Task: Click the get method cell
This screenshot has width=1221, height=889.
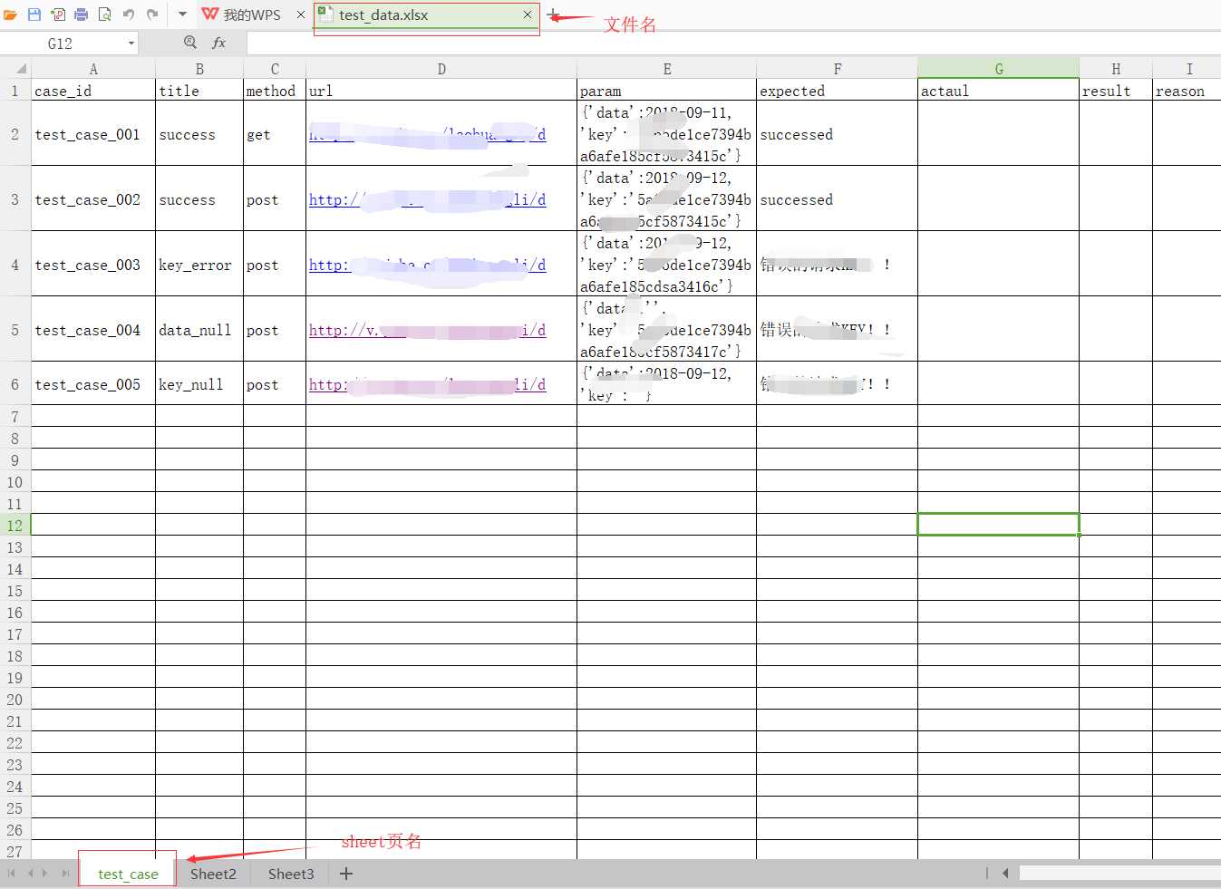Action: click(x=275, y=134)
